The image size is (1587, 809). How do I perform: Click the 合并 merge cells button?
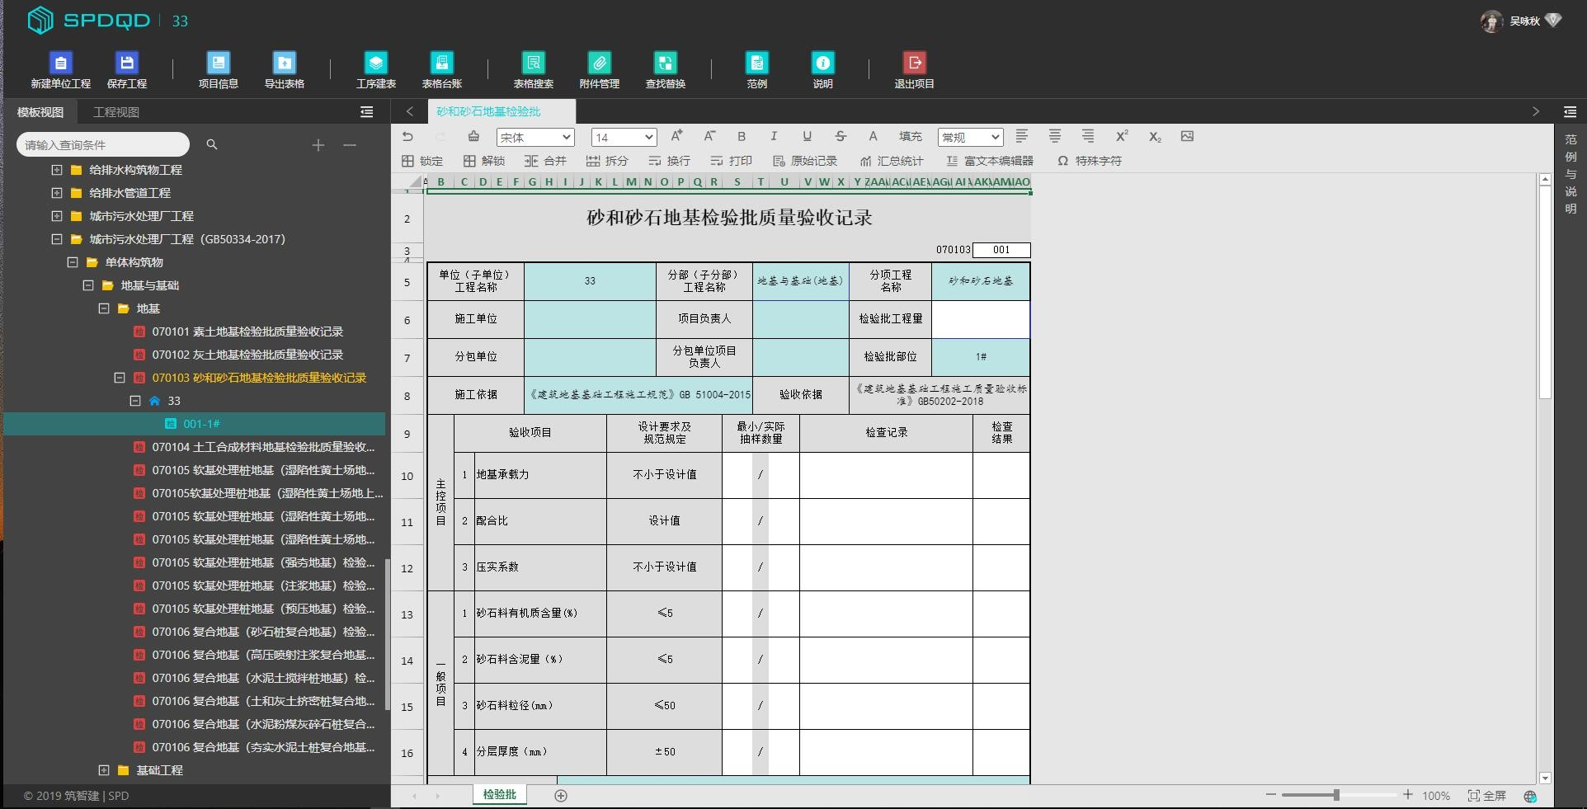coord(546,161)
